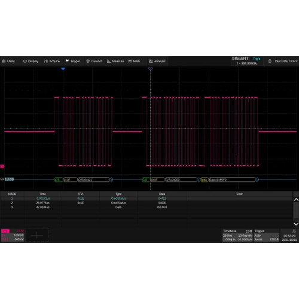Click the DECODE COPY button
Image resolution: width=299 pixels, height=299 pixels.
point(286,61)
